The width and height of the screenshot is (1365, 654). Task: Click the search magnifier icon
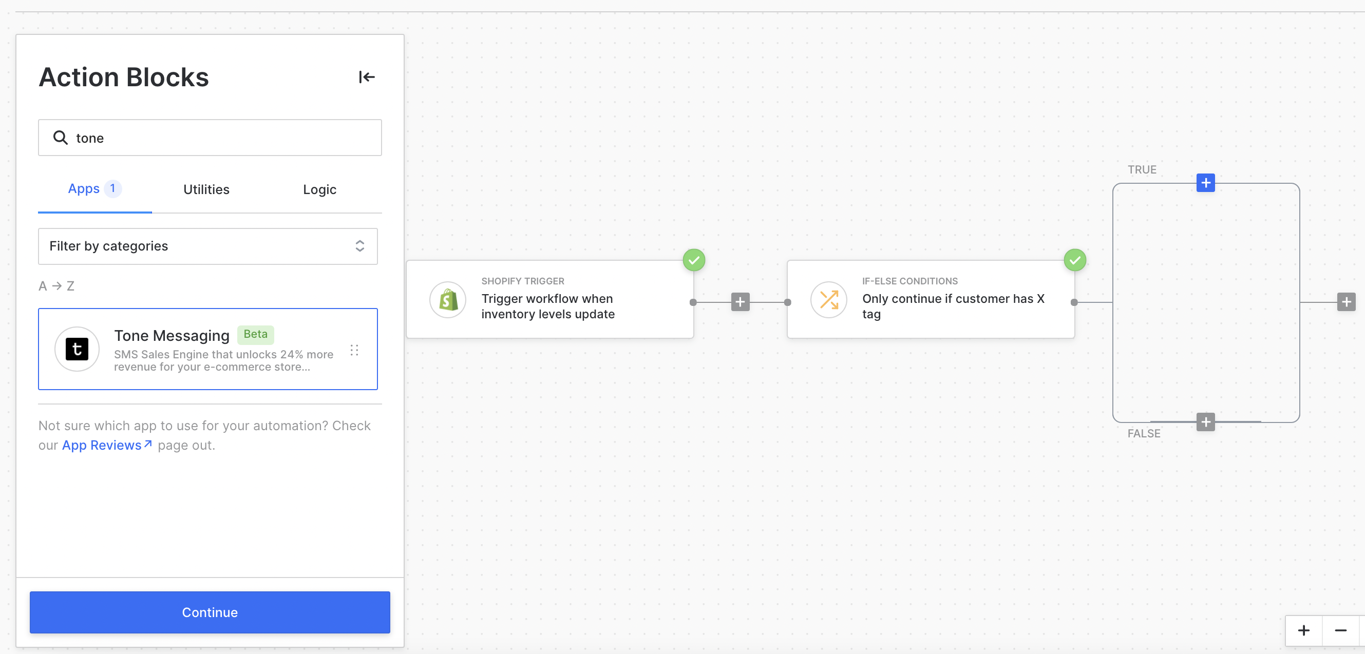click(61, 138)
